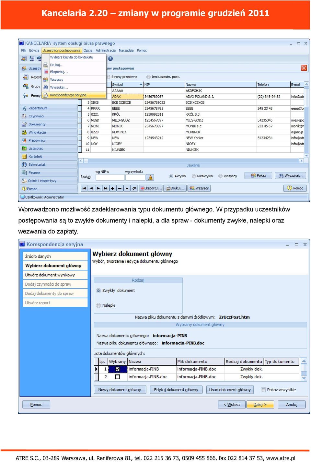Open Windykacja section in the sidebar
Image resolution: width=311 pixels, height=462 pixels.
pos(49,132)
